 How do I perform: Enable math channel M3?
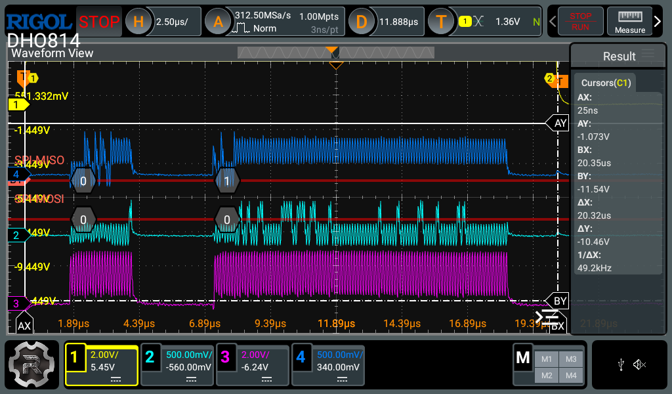point(571,359)
